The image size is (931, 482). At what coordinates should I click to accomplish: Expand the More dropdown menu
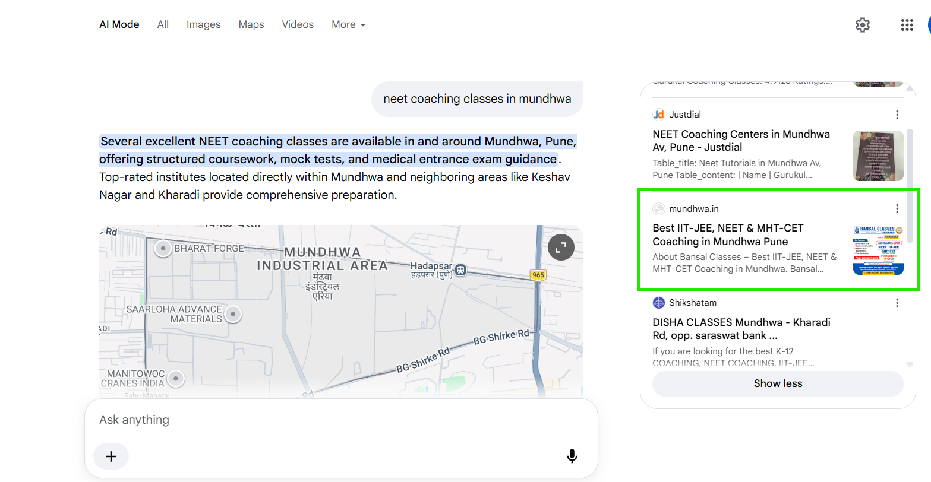[348, 24]
